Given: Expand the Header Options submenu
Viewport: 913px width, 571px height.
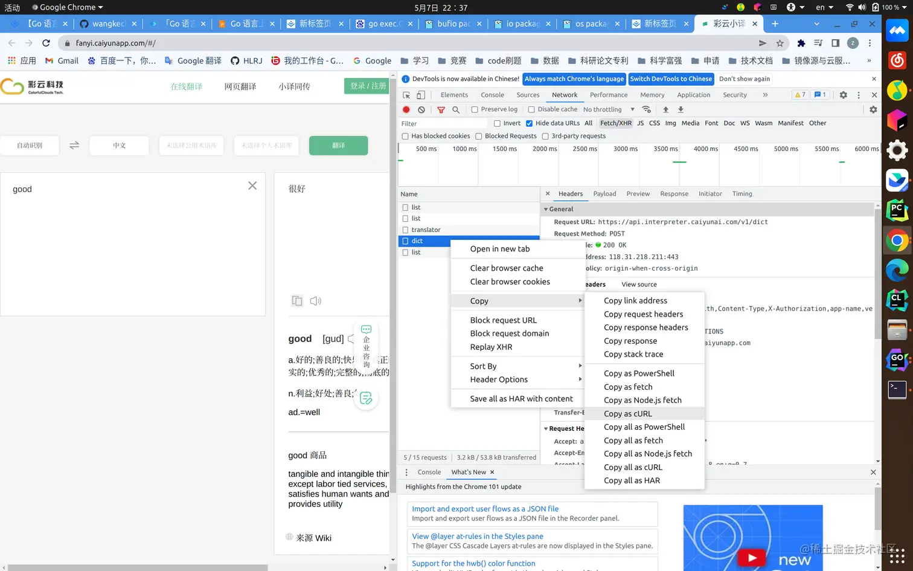Looking at the screenshot, I should tap(517, 379).
